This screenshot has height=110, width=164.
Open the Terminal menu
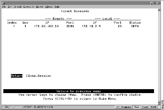tap(17, 7)
